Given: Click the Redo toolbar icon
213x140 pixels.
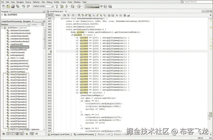Looking at the screenshot, I should click(x=28, y=6).
